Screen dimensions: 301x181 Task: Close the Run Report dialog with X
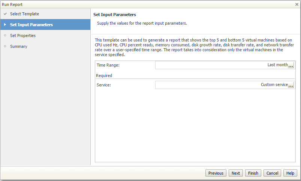297,4
